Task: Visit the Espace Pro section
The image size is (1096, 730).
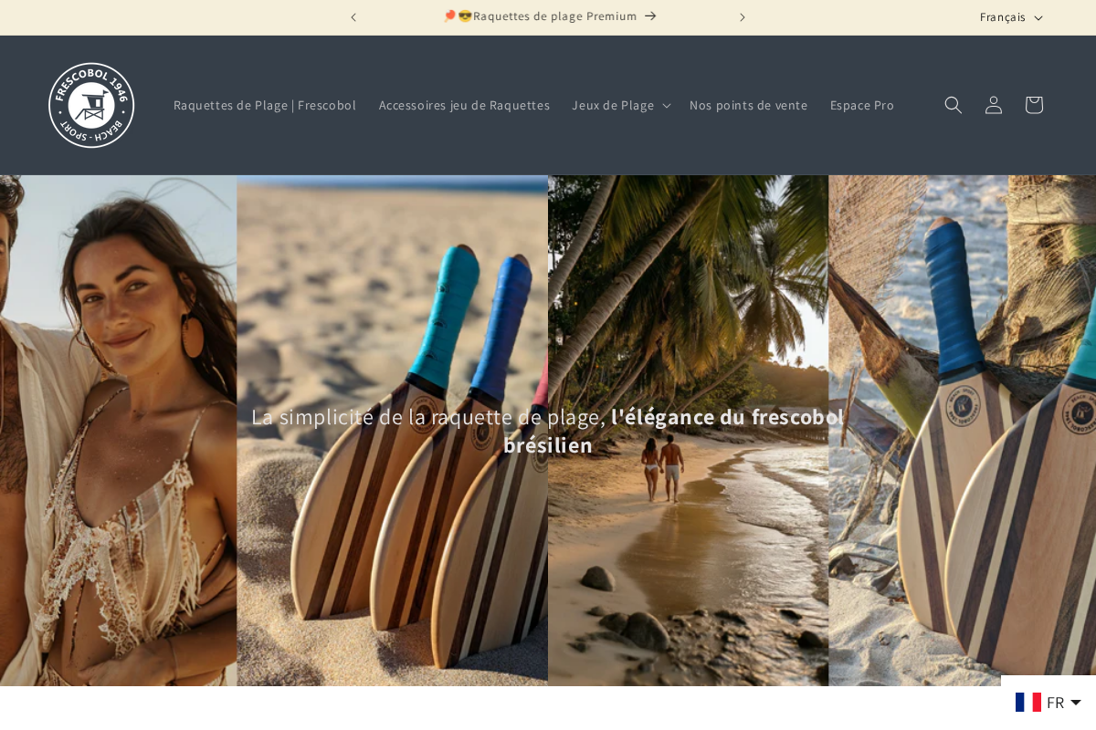Action: click(861, 105)
